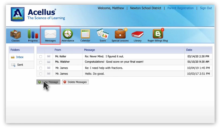
Task: Tick checkbox for fractions help message
Action: coord(41,68)
